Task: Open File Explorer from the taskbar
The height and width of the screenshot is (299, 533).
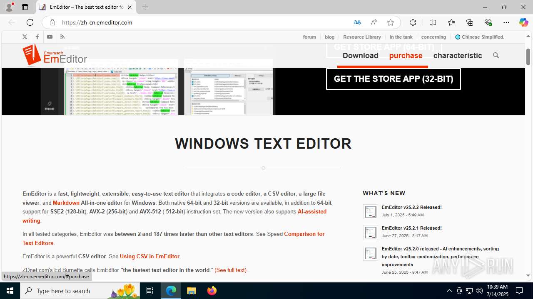Action: click(x=192, y=291)
